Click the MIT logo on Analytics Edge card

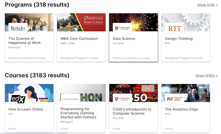tap(175, 99)
